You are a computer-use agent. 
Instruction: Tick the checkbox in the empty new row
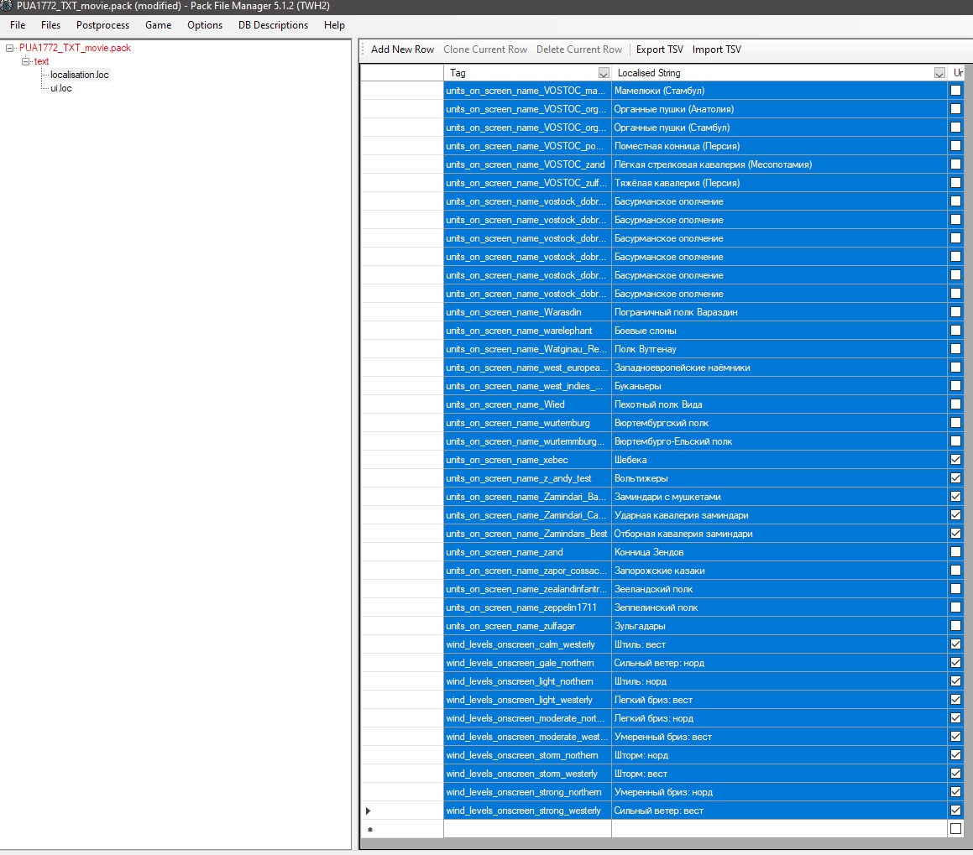tap(955, 828)
